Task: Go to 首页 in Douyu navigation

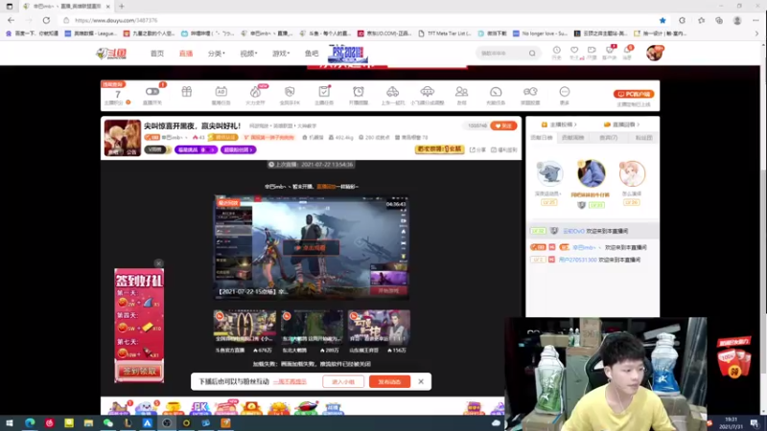Action: pos(157,54)
